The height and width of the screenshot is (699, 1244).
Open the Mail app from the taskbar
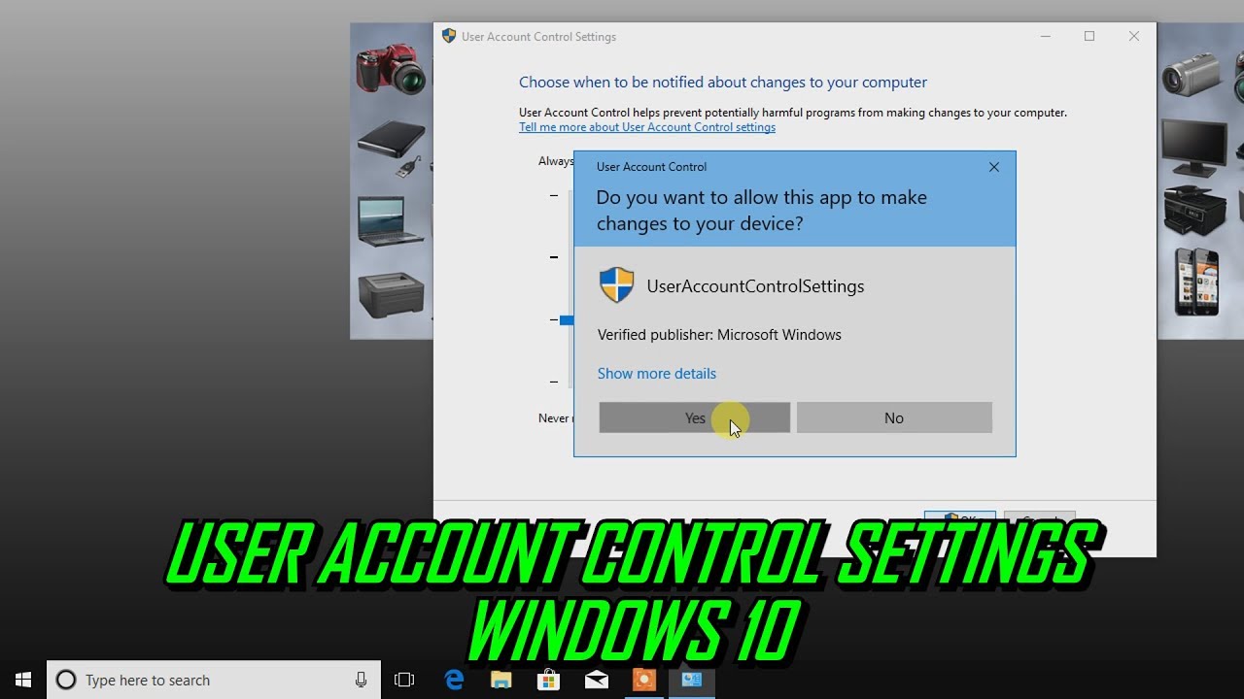pos(596,680)
